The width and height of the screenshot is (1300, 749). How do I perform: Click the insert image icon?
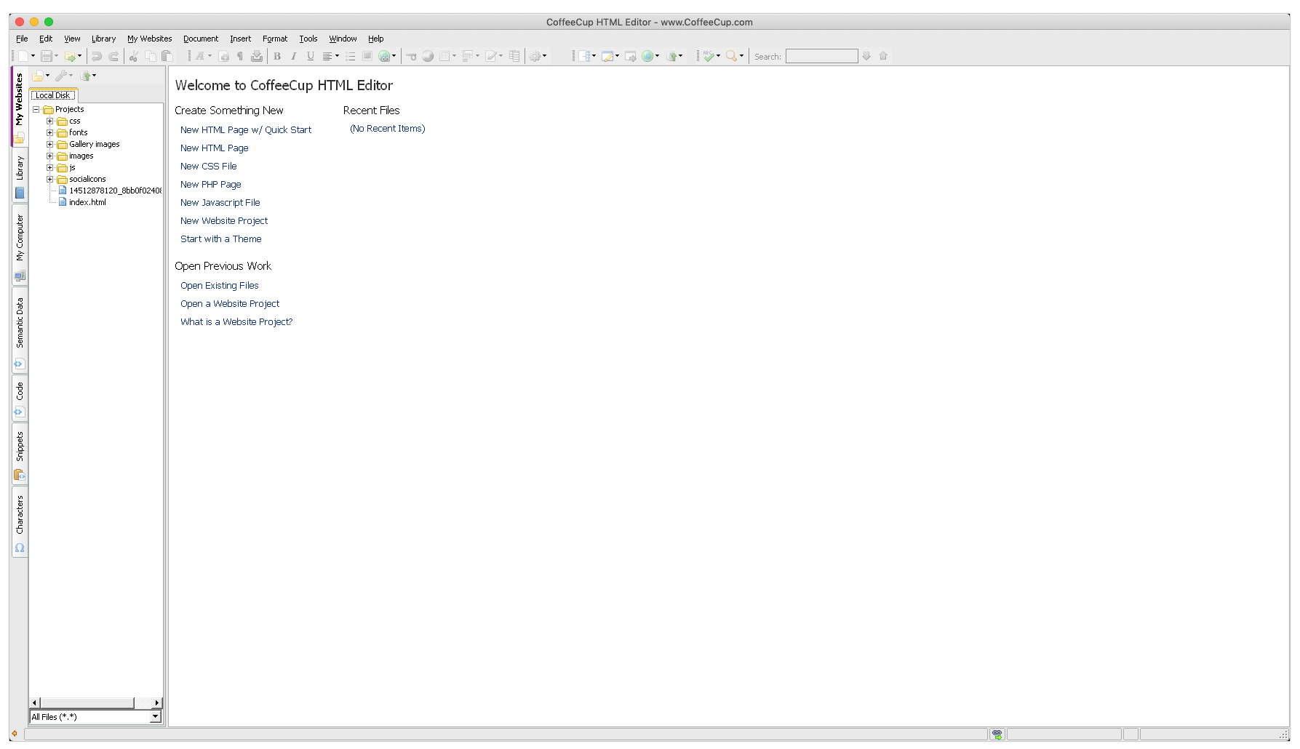coord(367,56)
